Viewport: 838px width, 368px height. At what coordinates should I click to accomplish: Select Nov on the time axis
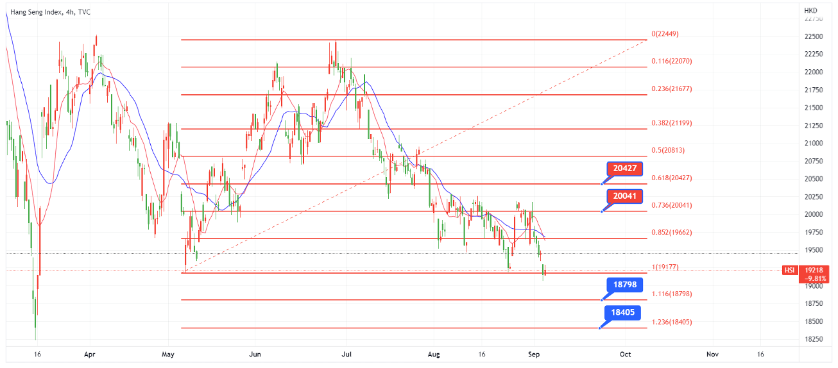pyautogui.click(x=712, y=353)
